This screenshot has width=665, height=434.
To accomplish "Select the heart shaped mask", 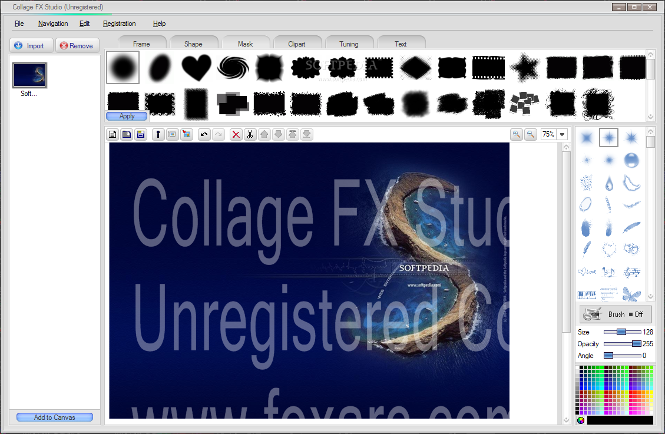I will pyautogui.click(x=196, y=67).
